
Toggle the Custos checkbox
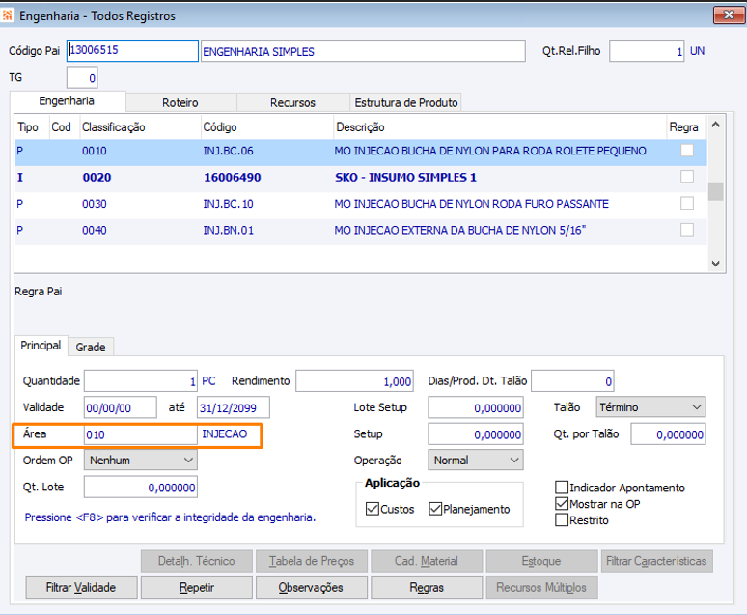click(373, 509)
